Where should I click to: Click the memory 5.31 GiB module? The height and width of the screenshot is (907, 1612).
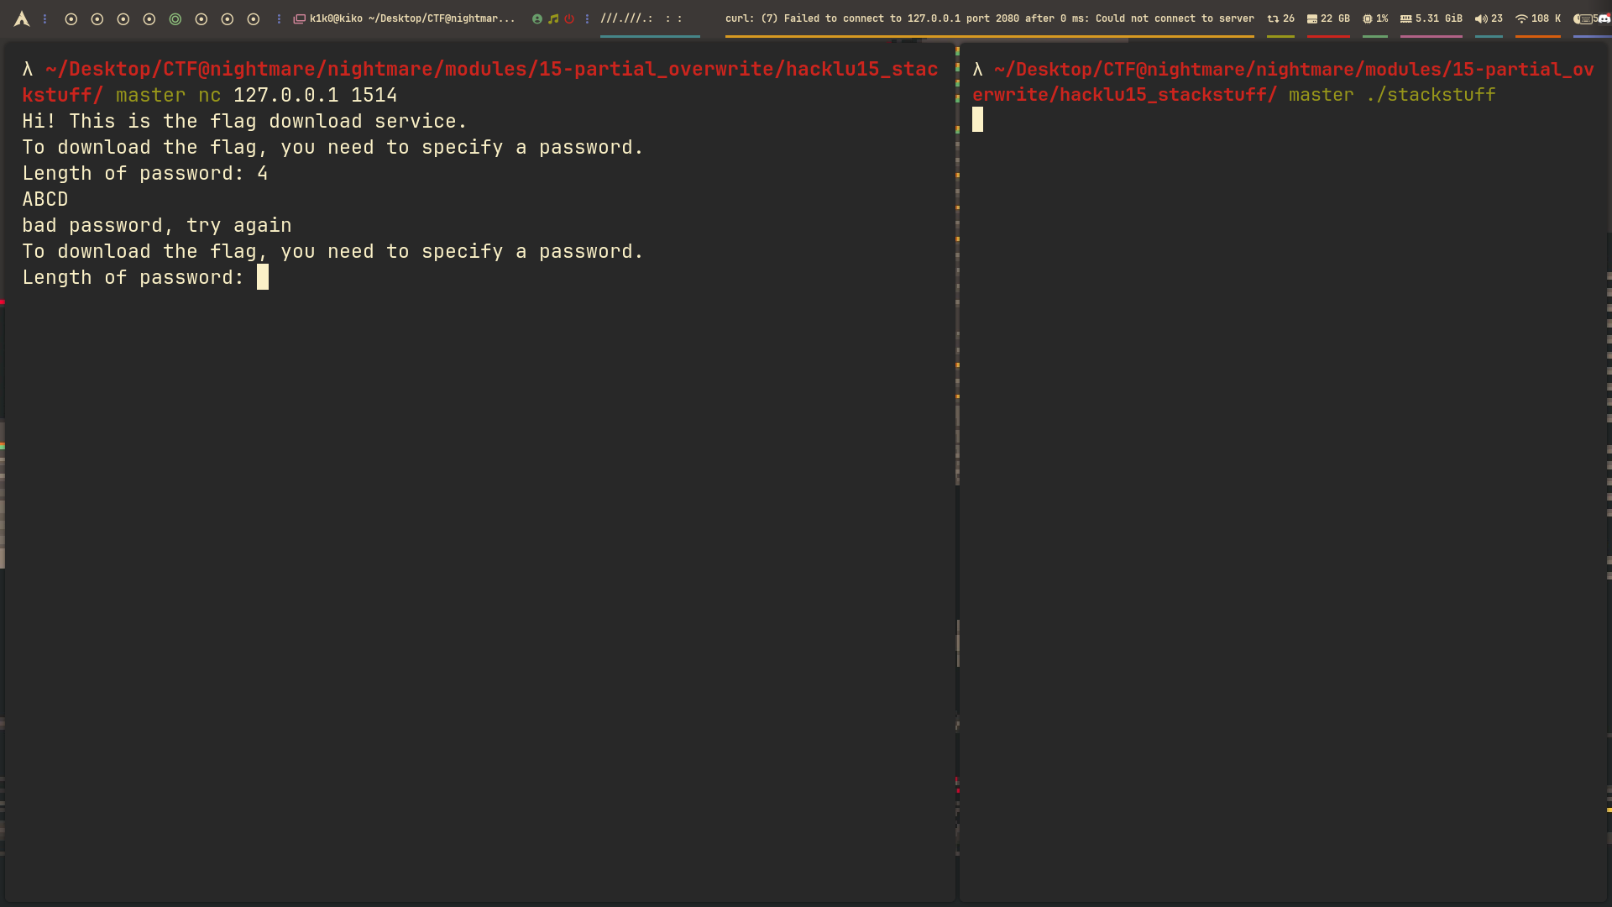(1431, 18)
